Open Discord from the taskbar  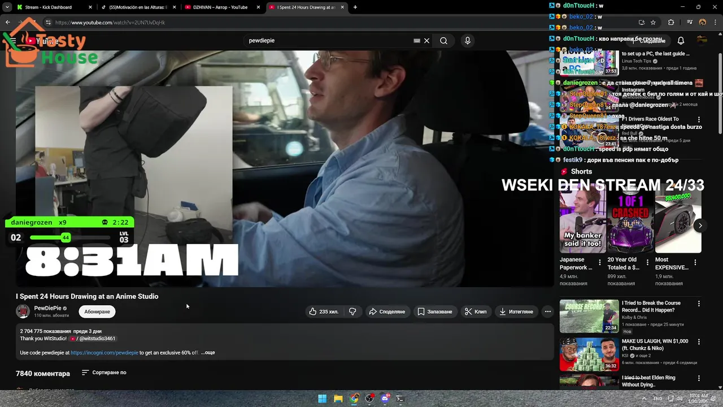tap(385, 399)
